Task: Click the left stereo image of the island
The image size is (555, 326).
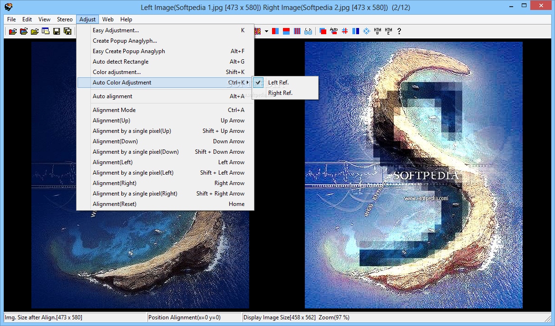Action: (140, 260)
